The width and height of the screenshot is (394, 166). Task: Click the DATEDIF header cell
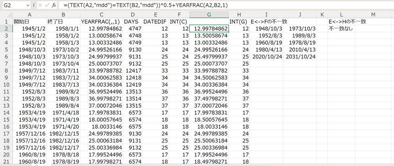pyautogui.click(x=156, y=21)
